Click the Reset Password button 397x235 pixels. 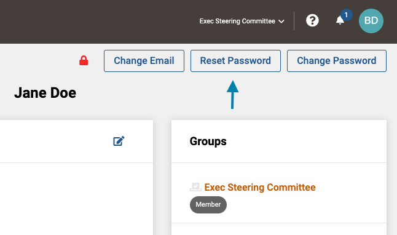[x=235, y=61]
